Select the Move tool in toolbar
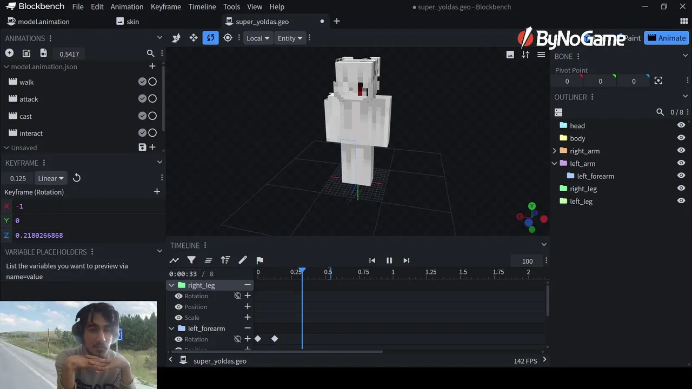 click(x=193, y=38)
